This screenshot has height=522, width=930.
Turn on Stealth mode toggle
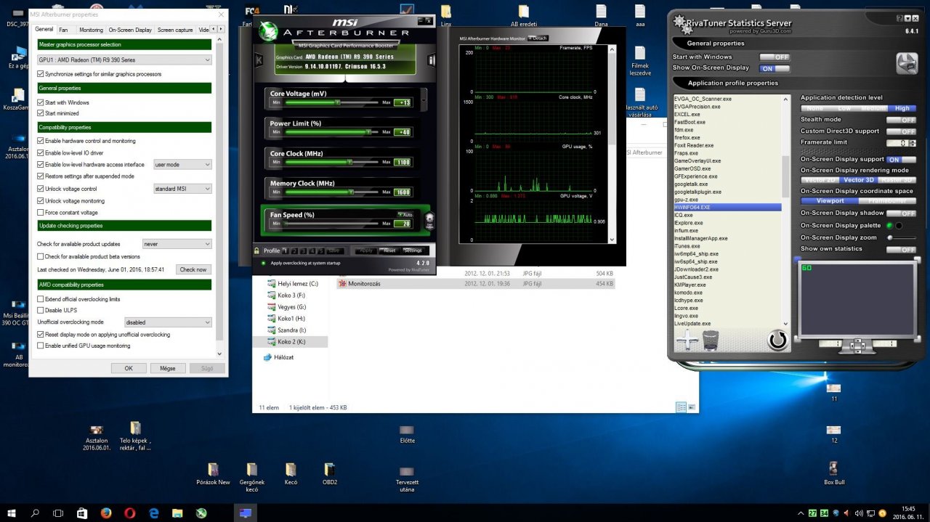pyautogui.click(x=901, y=120)
